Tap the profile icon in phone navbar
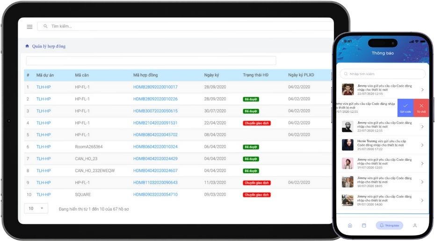 [415, 226]
